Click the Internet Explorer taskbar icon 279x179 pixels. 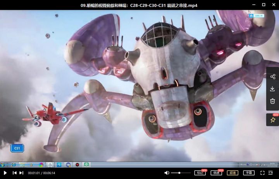click(14, 165)
